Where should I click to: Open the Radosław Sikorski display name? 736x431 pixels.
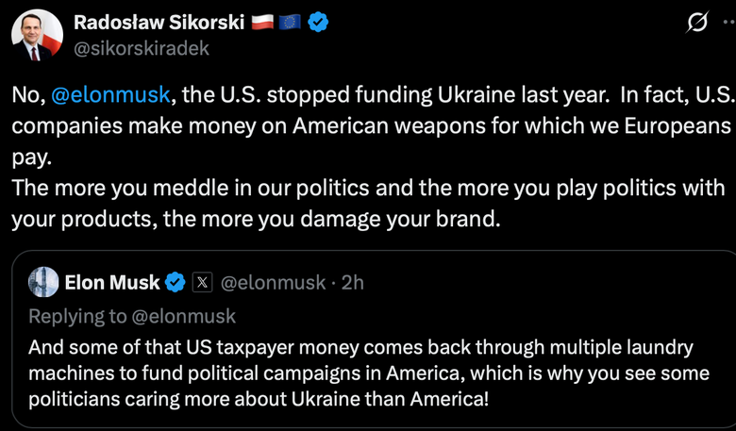pos(159,22)
